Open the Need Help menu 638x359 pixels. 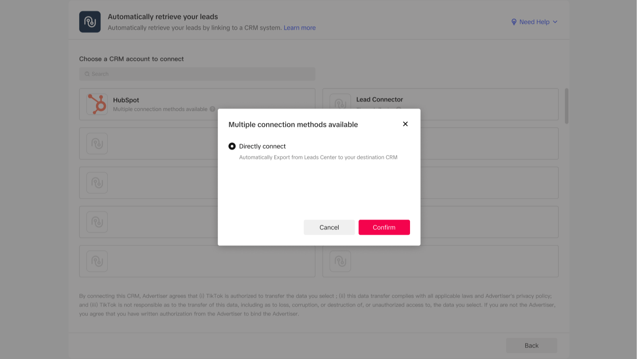click(534, 22)
